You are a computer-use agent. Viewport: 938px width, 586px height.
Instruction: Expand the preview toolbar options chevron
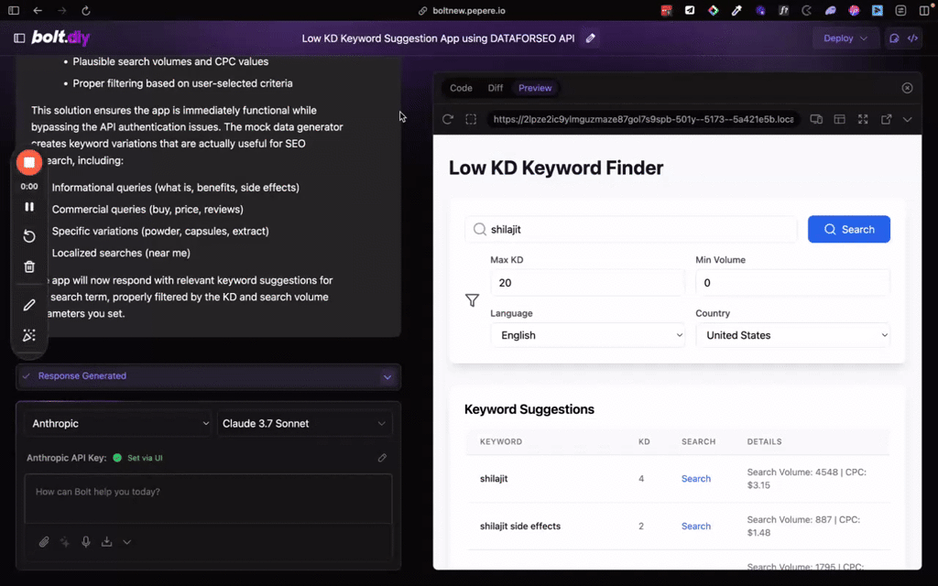(x=908, y=120)
